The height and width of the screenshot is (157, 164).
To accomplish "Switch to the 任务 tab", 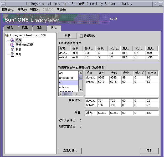I will tap(10, 28).
